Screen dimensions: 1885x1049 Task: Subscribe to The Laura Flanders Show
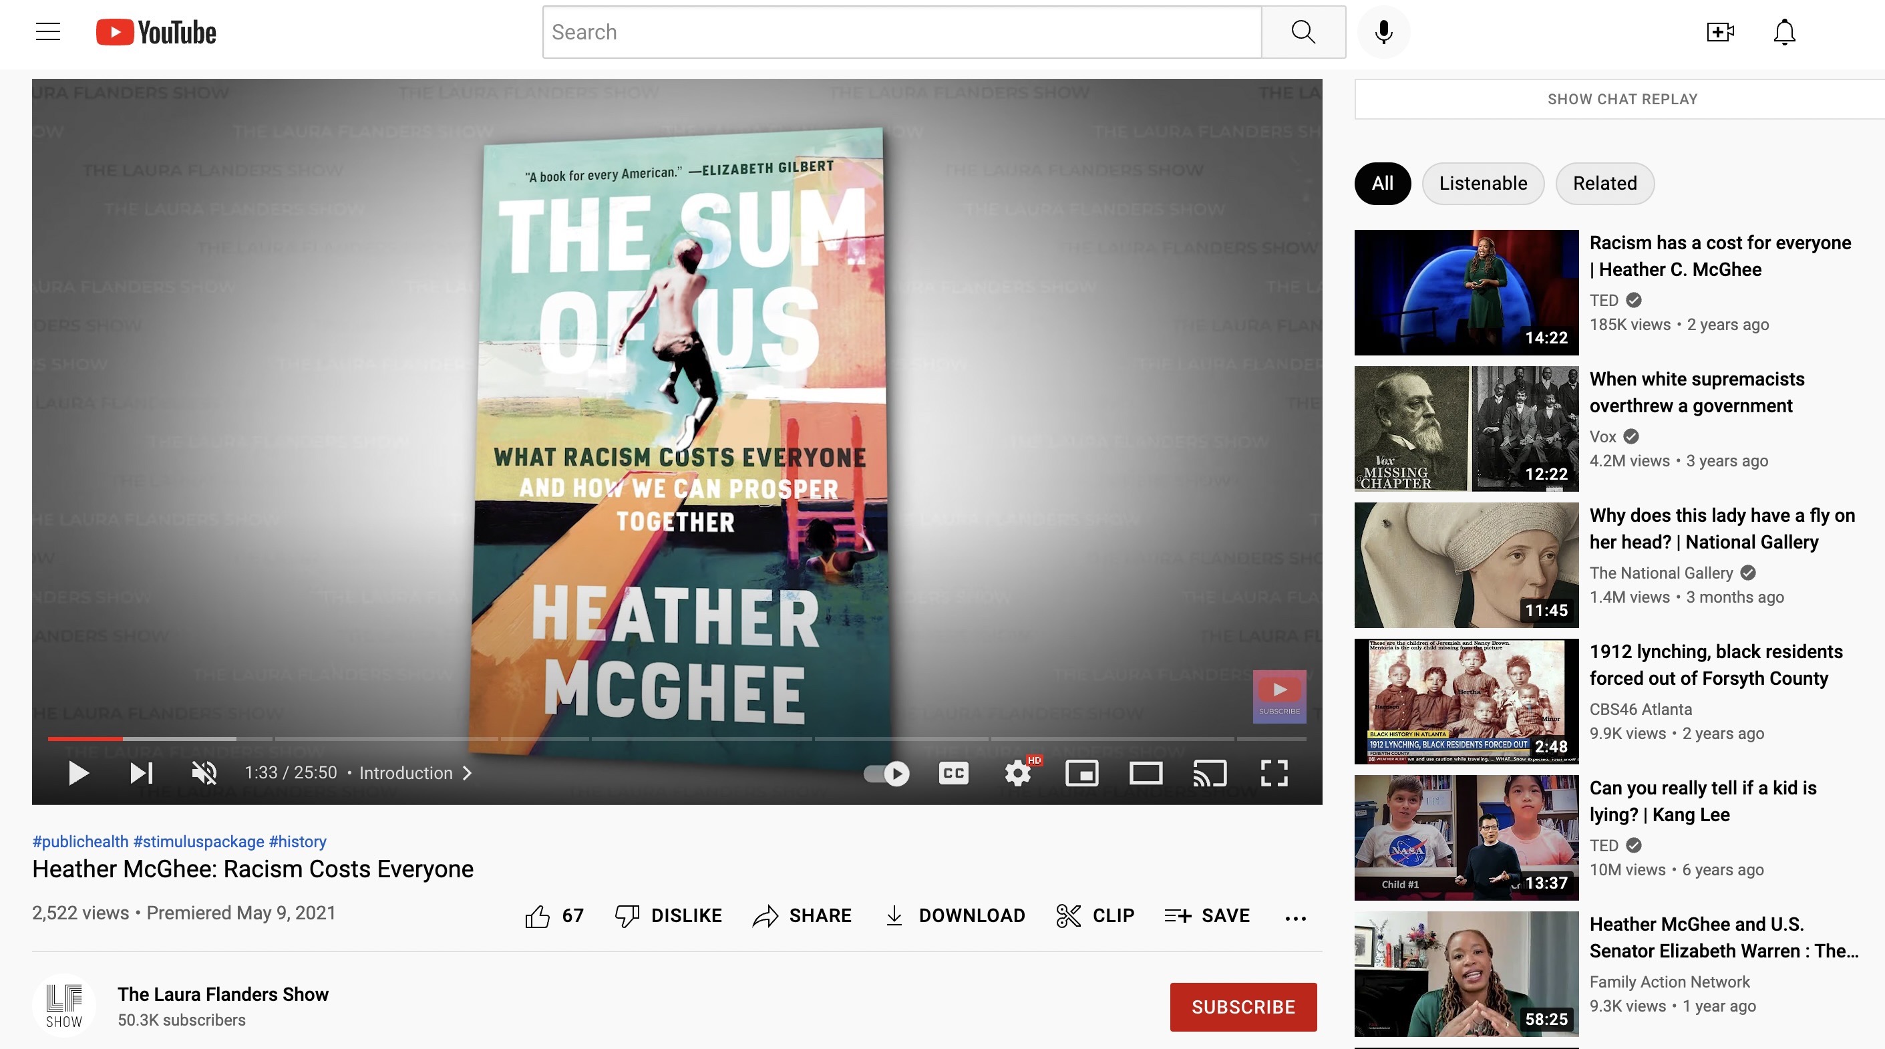pyautogui.click(x=1243, y=1008)
